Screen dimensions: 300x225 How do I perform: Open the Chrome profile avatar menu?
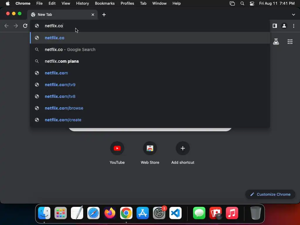tap(284, 26)
